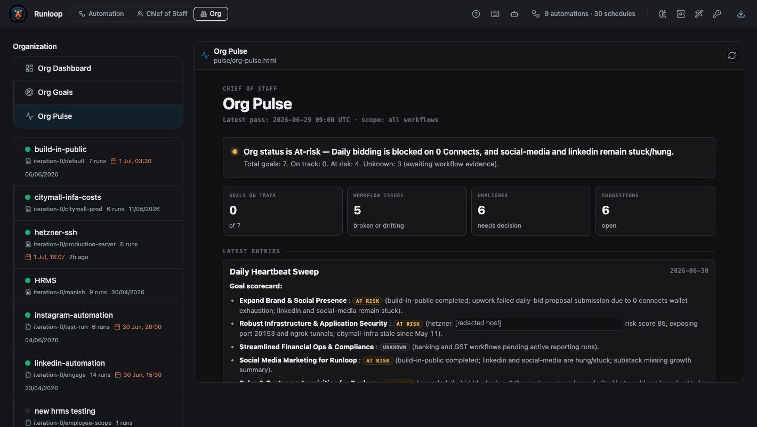Switch to the Chief of Staff tab

pyautogui.click(x=162, y=14)
